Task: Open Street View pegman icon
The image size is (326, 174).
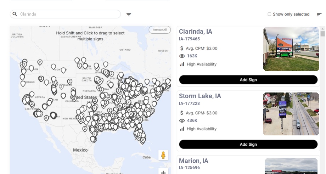Action: [x=163, y=155]
